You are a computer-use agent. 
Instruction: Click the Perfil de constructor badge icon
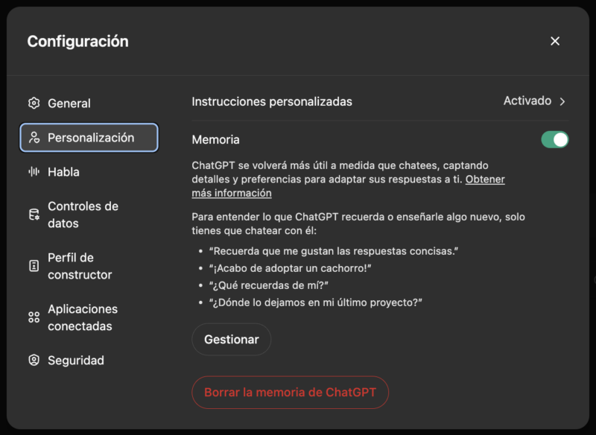pyautogui.click(x=34, y=266)
